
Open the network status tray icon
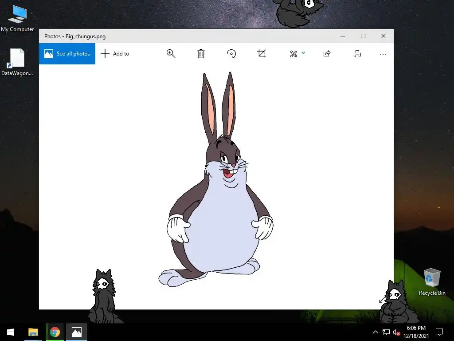pos(386,332)
